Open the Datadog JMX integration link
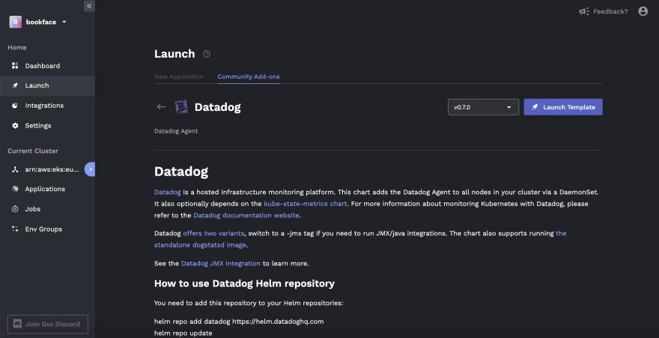Viewport: 659px width, 338px height. pyautogui.click(x=221, y=264)
